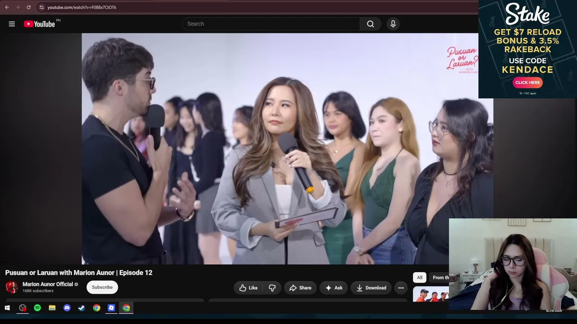Image resolution: width=577 pixels, height=324 pixels.
Task: Subscribe to Marion Aunor Official
Action: [x=102, y=287]
